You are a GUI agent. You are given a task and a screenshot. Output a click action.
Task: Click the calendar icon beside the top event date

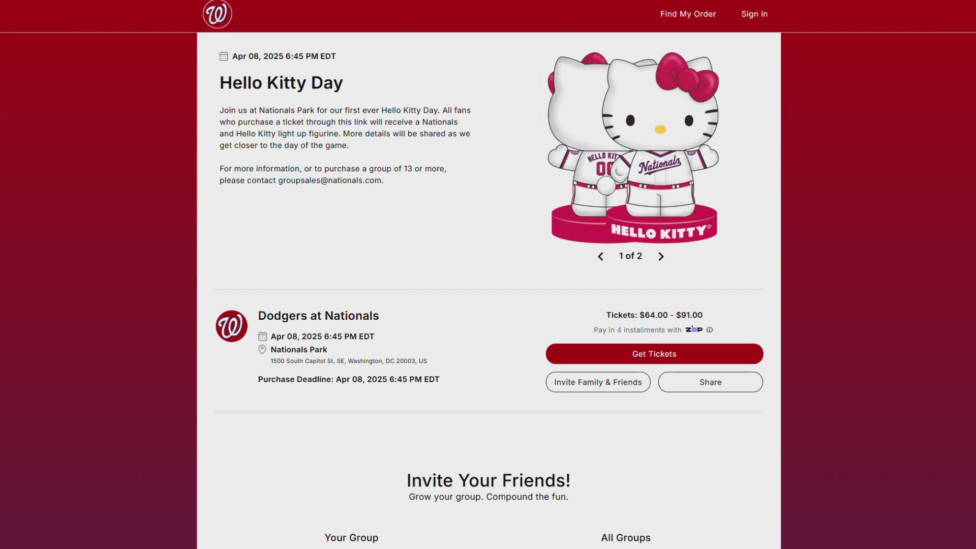pos(224,56)
